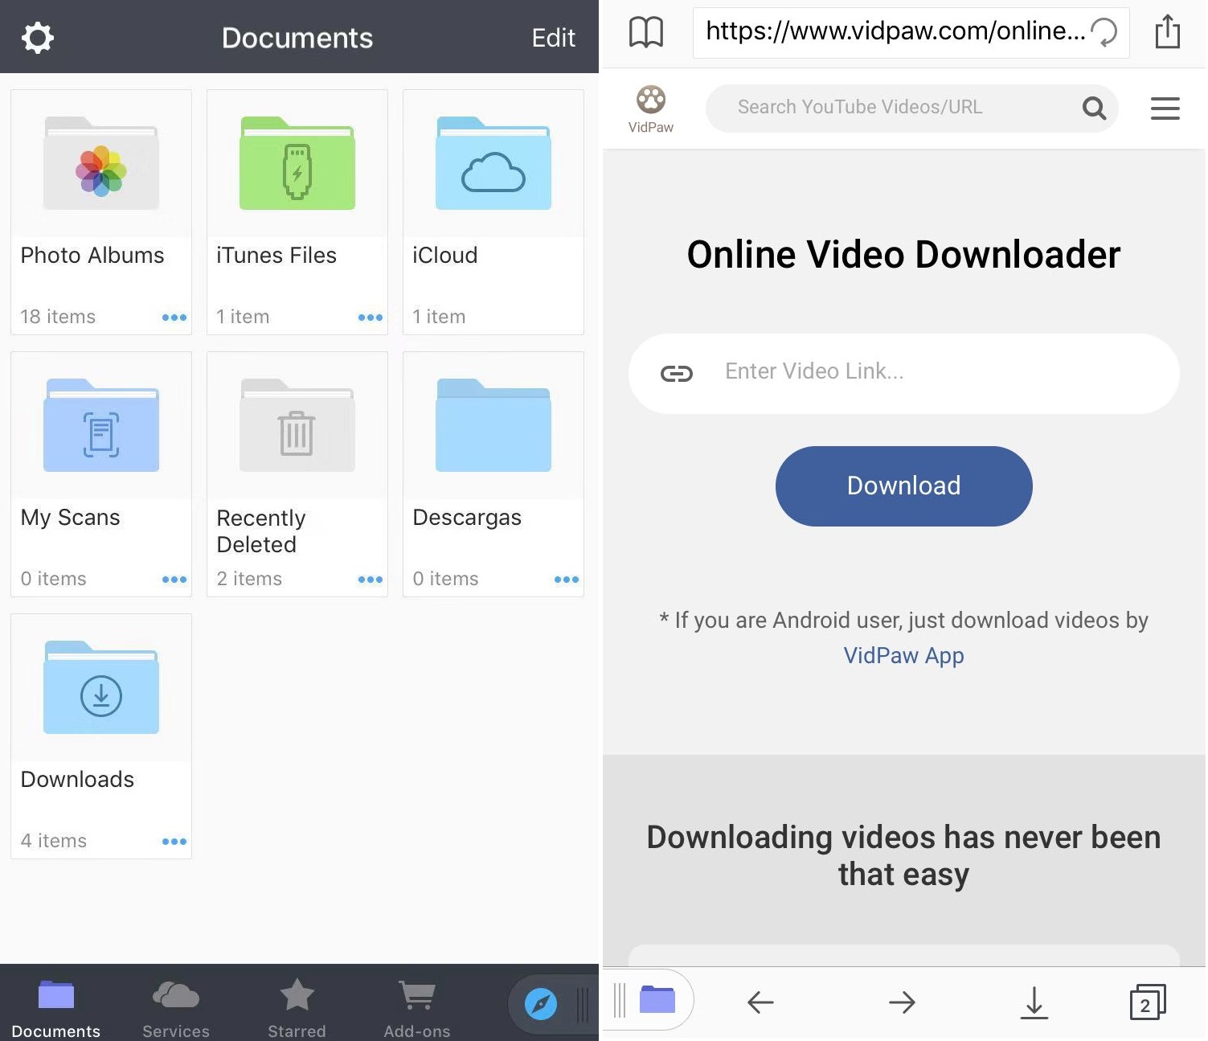Go forward with the right arrow
This screenshot has width=1208, height=1041.
[x=902, y=1002]
